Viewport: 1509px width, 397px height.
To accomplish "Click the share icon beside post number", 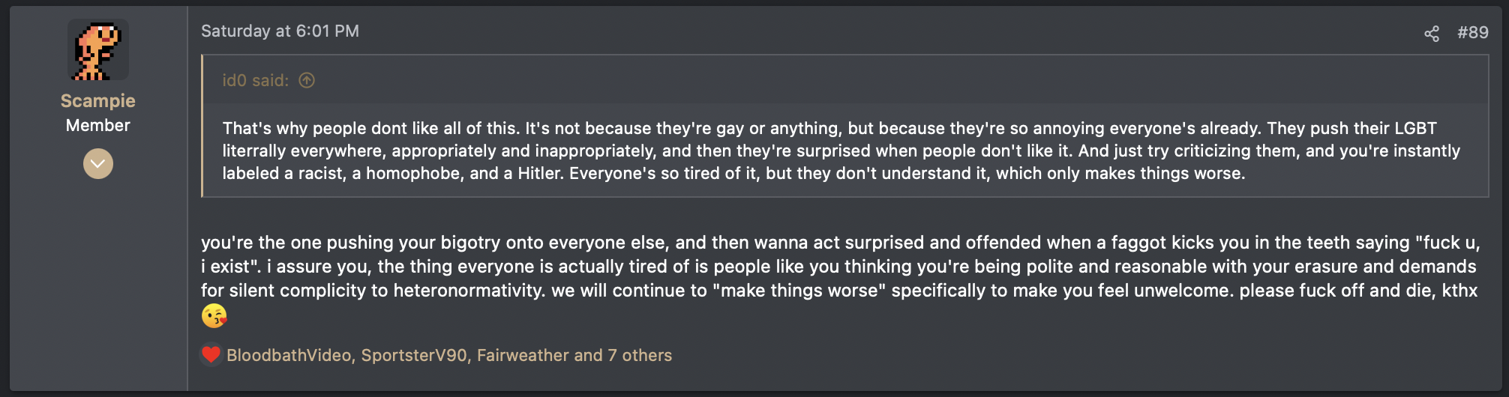I will [x=1431, y=33].
